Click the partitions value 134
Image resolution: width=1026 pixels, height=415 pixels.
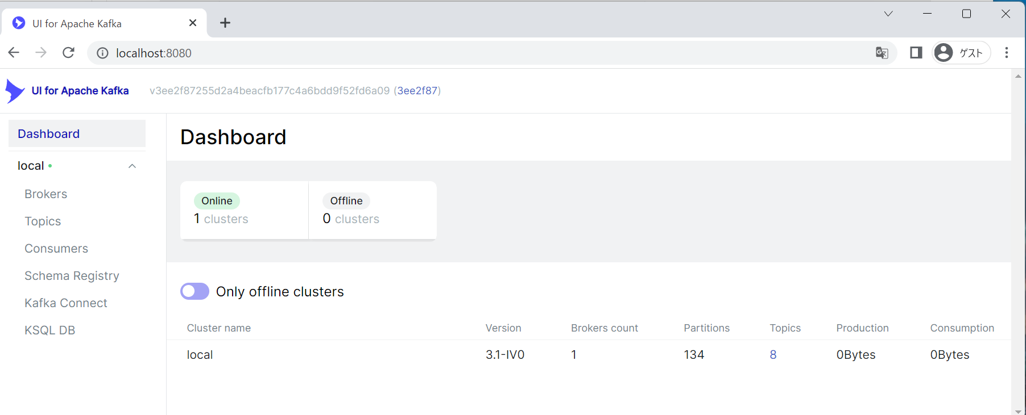694,355
